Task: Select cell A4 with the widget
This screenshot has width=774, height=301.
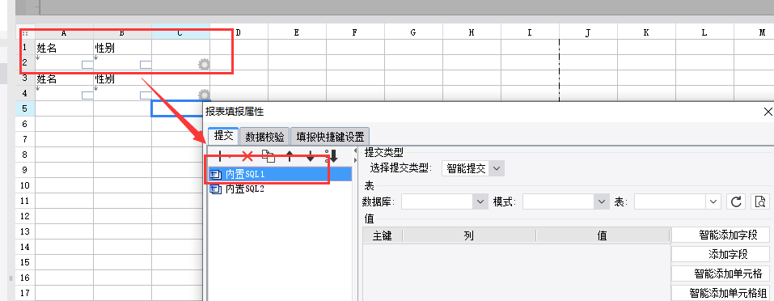Action: tap(64, 93)
